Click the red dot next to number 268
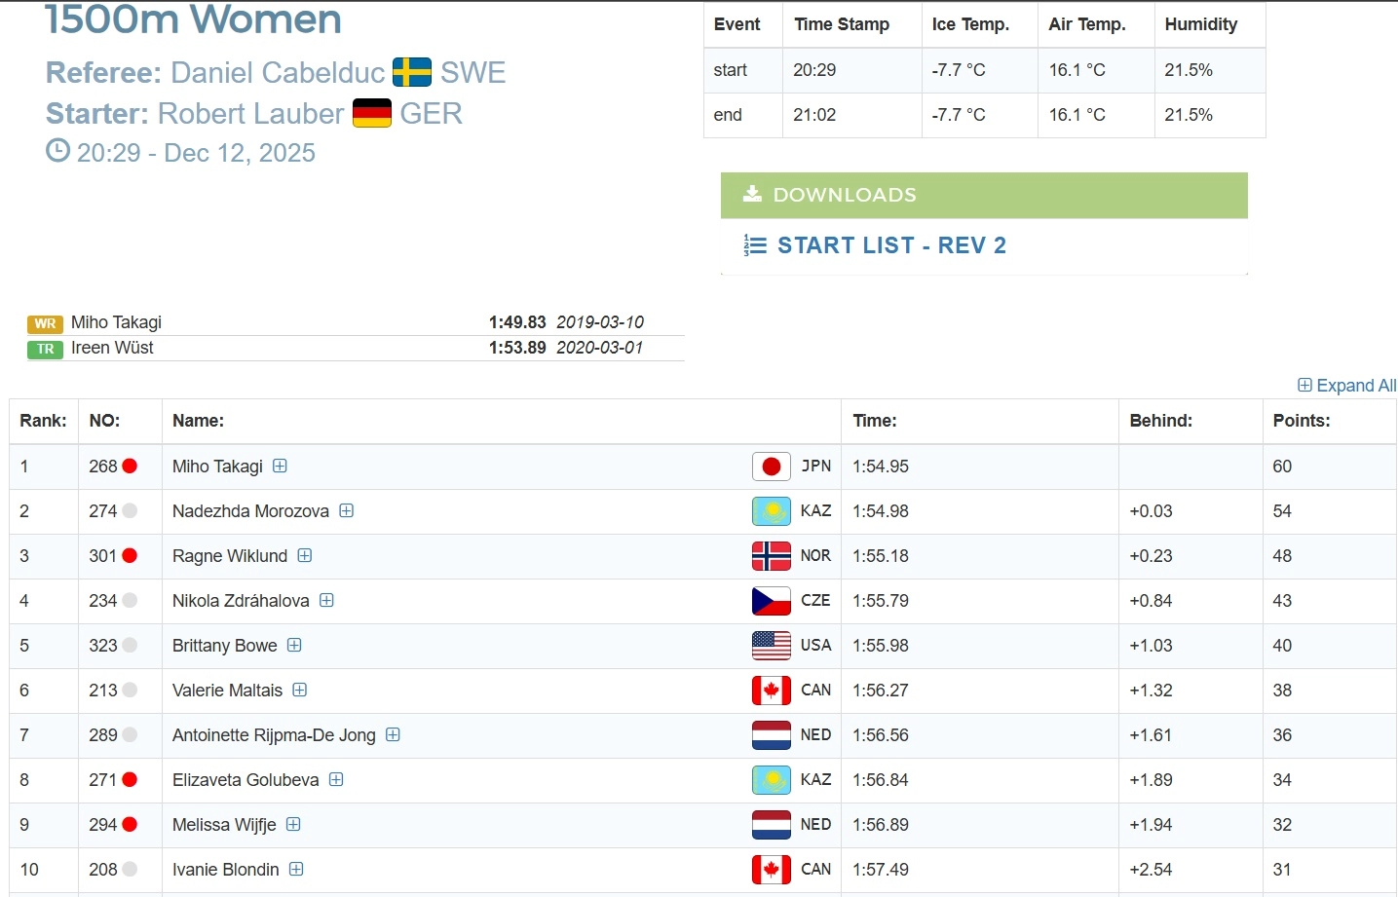Image resolution: width=1398 pixels, height=897 pixels. (x=130, y=467)
